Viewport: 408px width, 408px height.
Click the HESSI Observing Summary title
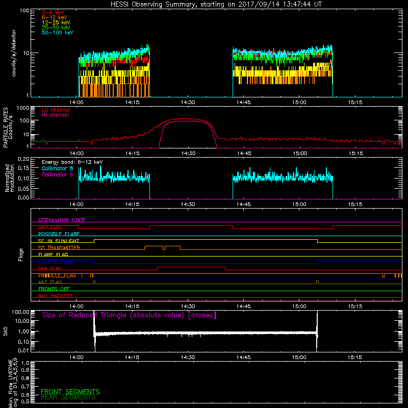pos(216,5)
